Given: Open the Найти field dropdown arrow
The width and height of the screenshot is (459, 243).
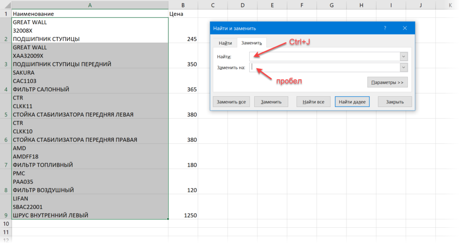Looking at the screenshot, I should (x=403, y=56).
